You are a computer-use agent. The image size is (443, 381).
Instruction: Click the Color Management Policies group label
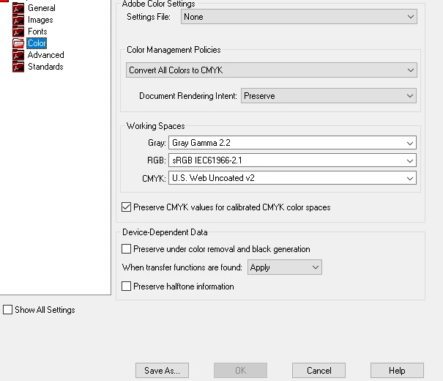point(174,50)
